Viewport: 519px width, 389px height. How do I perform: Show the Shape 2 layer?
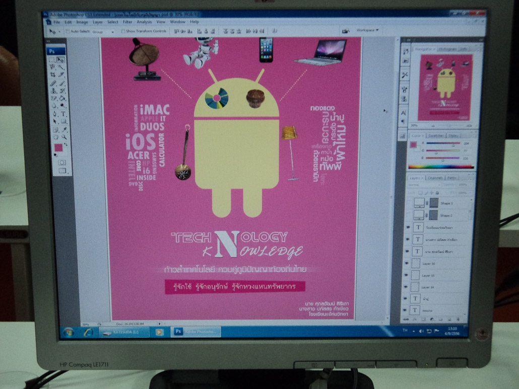[x=410, y=215]
